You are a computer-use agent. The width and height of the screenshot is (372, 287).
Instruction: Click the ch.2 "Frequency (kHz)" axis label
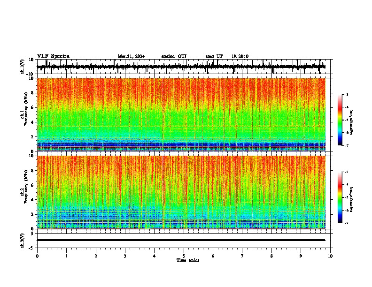click(x=26, y=187)
